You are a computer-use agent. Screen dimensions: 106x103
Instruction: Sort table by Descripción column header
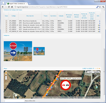30,16
